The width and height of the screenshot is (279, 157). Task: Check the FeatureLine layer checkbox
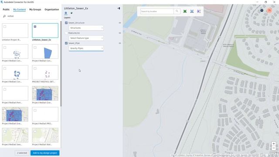pyautogui.click(x=66, y=33)
